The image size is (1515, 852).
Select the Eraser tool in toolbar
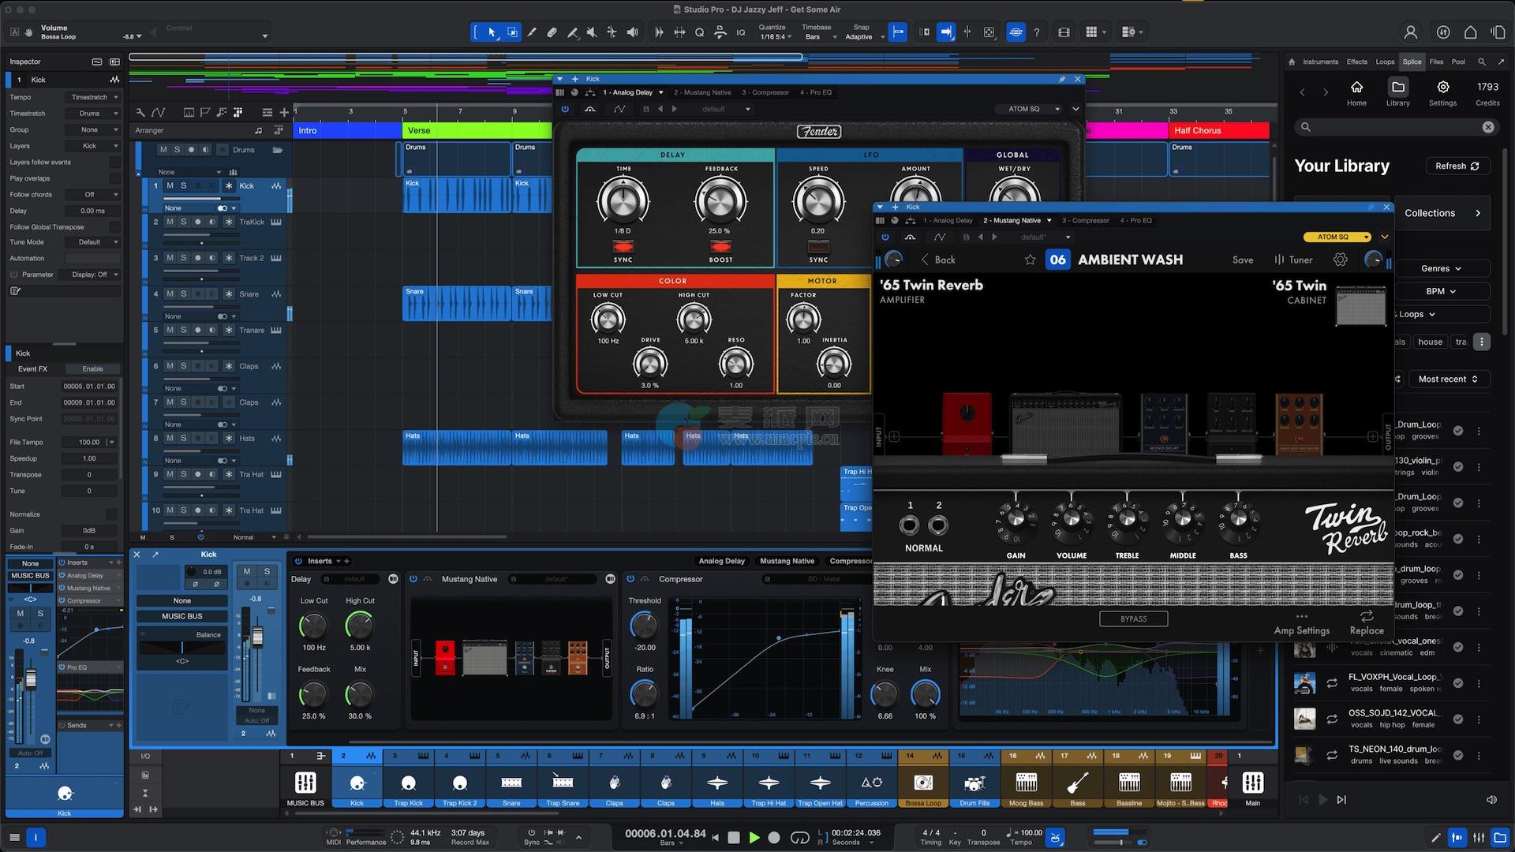tap(552, 32)
